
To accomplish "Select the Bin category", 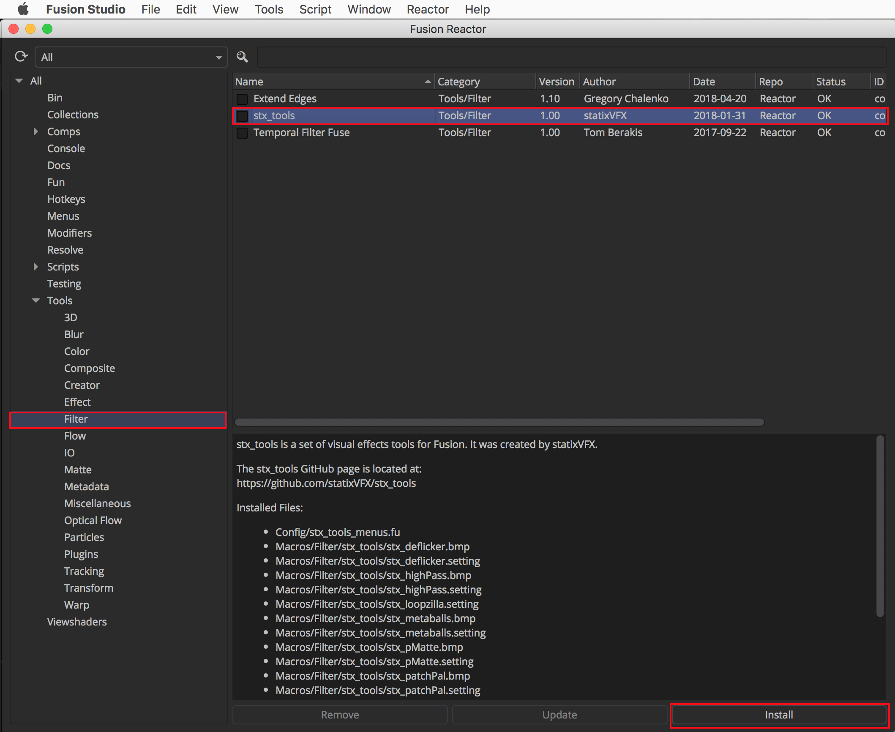I will (x=55, y=98).
